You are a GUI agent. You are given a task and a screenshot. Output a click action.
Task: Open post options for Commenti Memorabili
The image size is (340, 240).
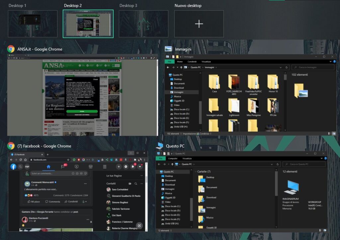pos(85,183)
